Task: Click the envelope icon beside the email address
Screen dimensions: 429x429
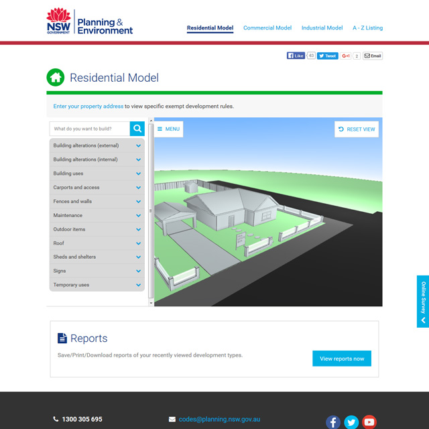Action: pyautogui.click(x=172, y=419)
